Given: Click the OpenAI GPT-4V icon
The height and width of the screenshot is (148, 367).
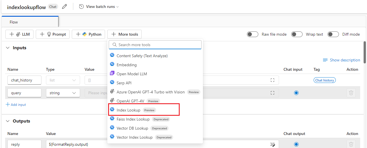Looking at the screenshot, I should pos(112,101).
